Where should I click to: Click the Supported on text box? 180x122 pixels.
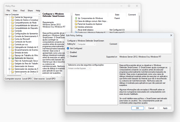click(145, 59)
